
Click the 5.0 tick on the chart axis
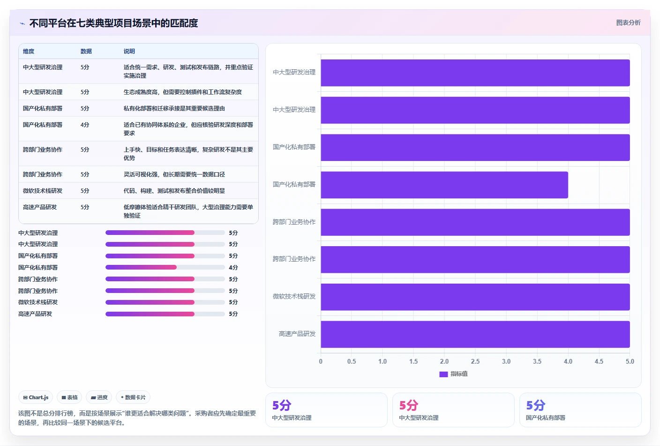tap(630, 361)
